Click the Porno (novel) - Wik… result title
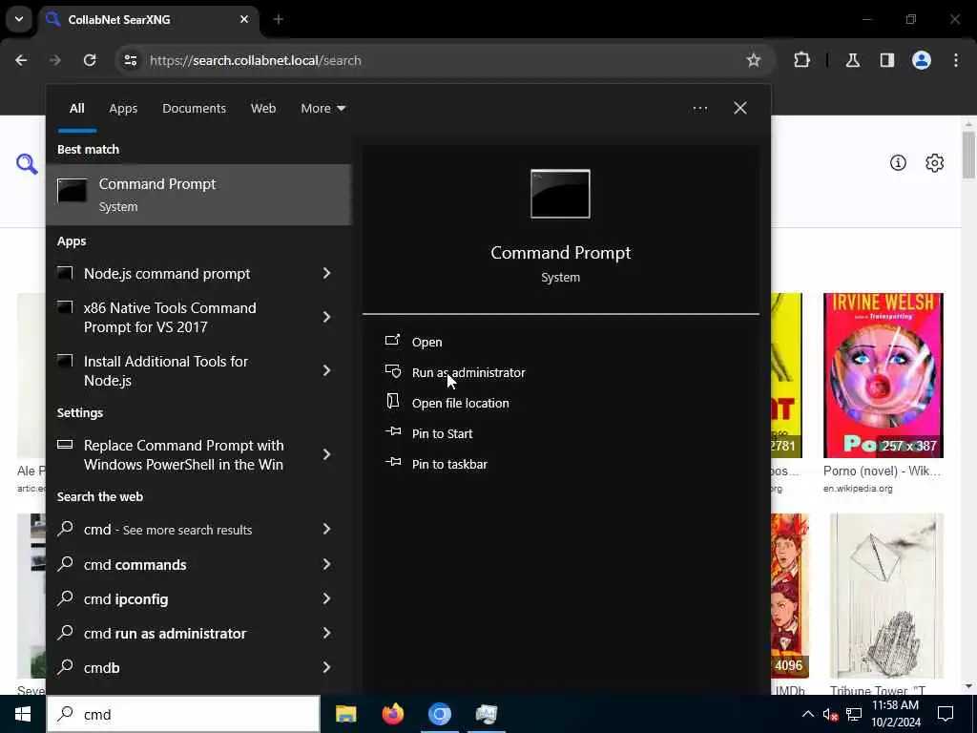This screenshot has width=977, height=733. coord(883,471)
